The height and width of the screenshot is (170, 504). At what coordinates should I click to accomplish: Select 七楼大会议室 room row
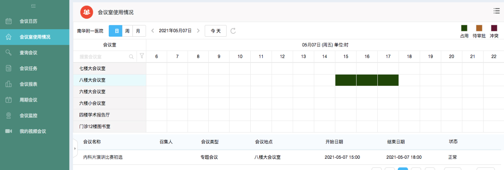(110, 68)
